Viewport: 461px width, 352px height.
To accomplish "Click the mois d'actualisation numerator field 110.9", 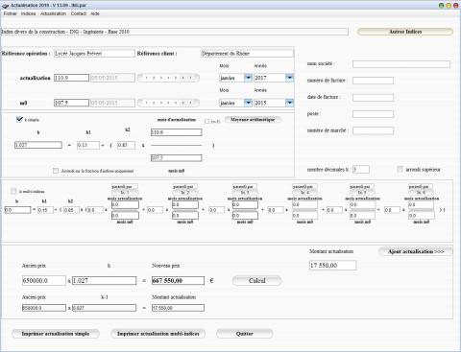I will click(x=176, y=132).
